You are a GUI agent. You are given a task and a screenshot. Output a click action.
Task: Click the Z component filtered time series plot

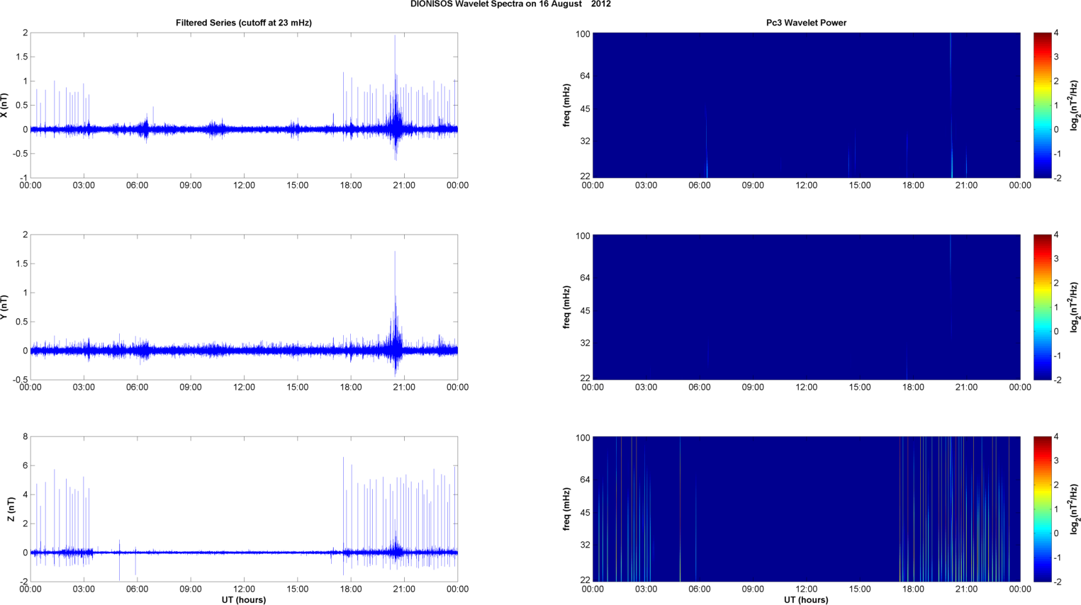244,509
